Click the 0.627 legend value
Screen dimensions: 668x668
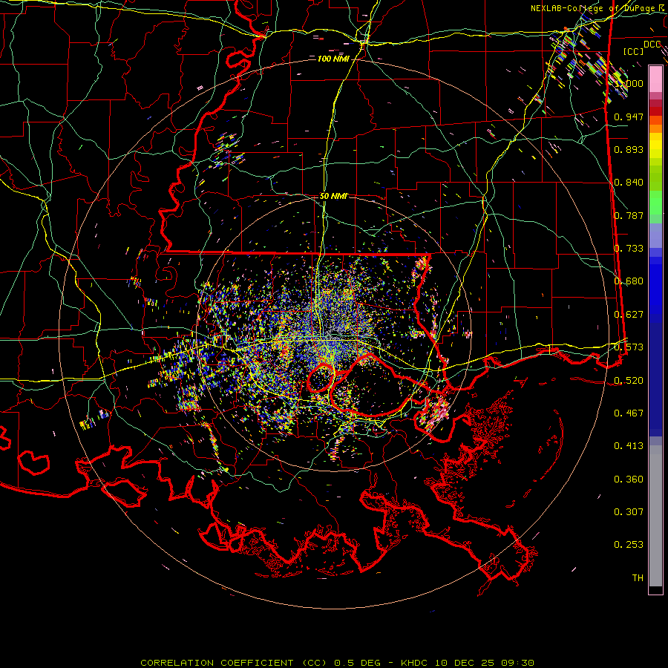click(x=629, y=315)
